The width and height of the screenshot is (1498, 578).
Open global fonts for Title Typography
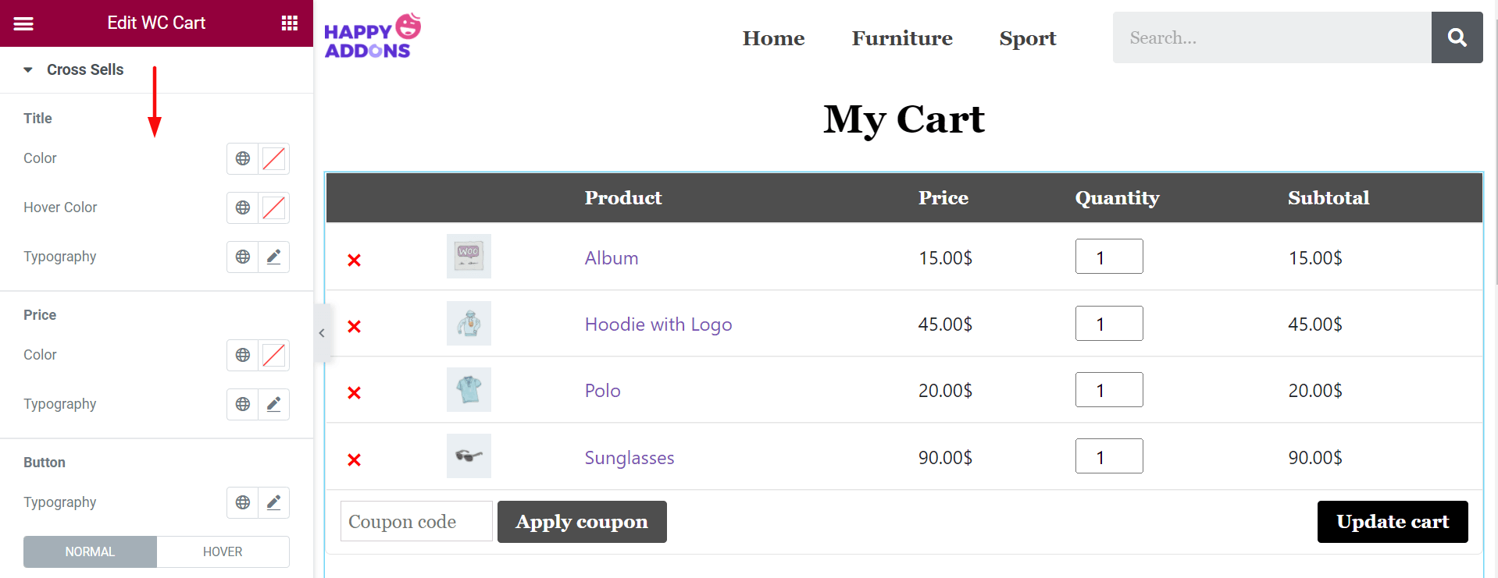tap(243, 257)
